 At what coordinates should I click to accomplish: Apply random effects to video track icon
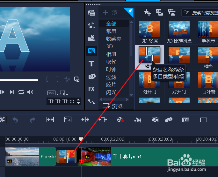click(172, 12)
